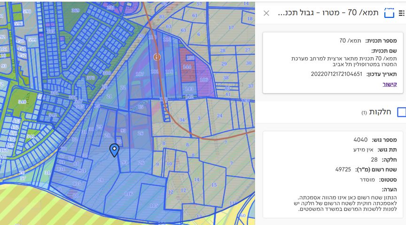Click parcel 116 on the map
406x225 pixels.
click(129, 194)
